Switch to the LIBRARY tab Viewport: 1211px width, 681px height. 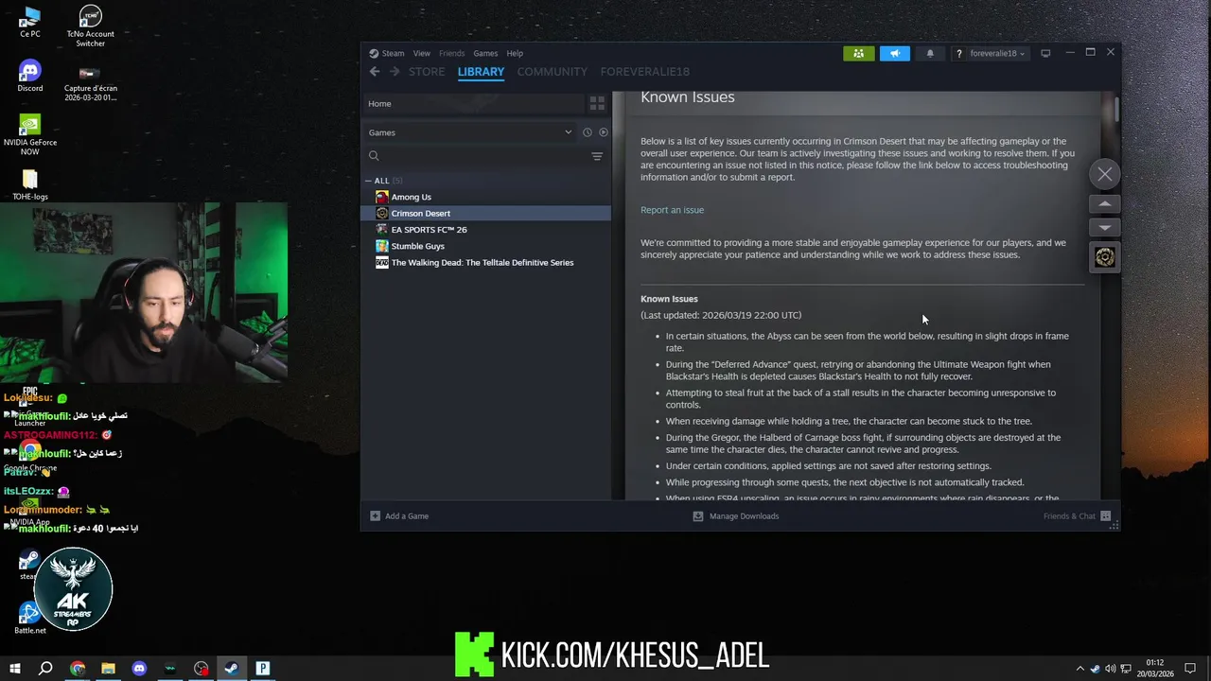481,72
